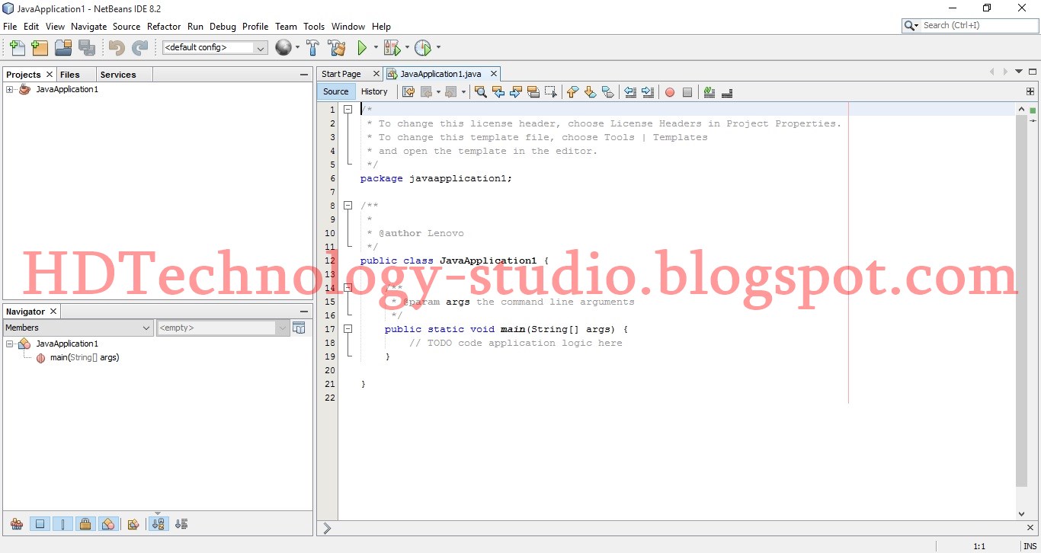Save all open files
This screenshot has width=1041, height=553.
(x=87, y=47)
